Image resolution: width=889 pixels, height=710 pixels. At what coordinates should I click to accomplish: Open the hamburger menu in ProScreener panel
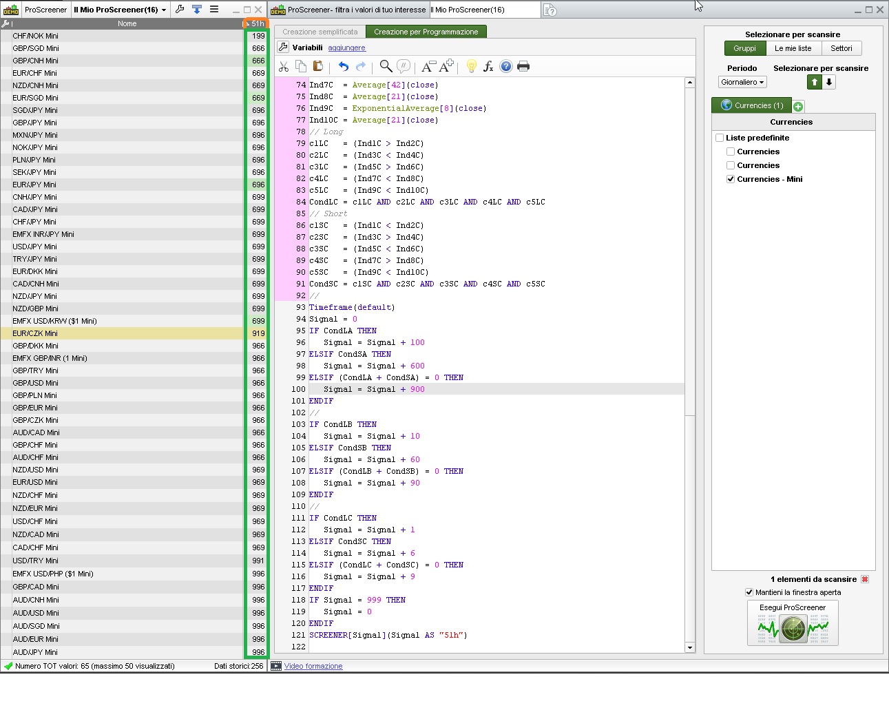(214, 10)
